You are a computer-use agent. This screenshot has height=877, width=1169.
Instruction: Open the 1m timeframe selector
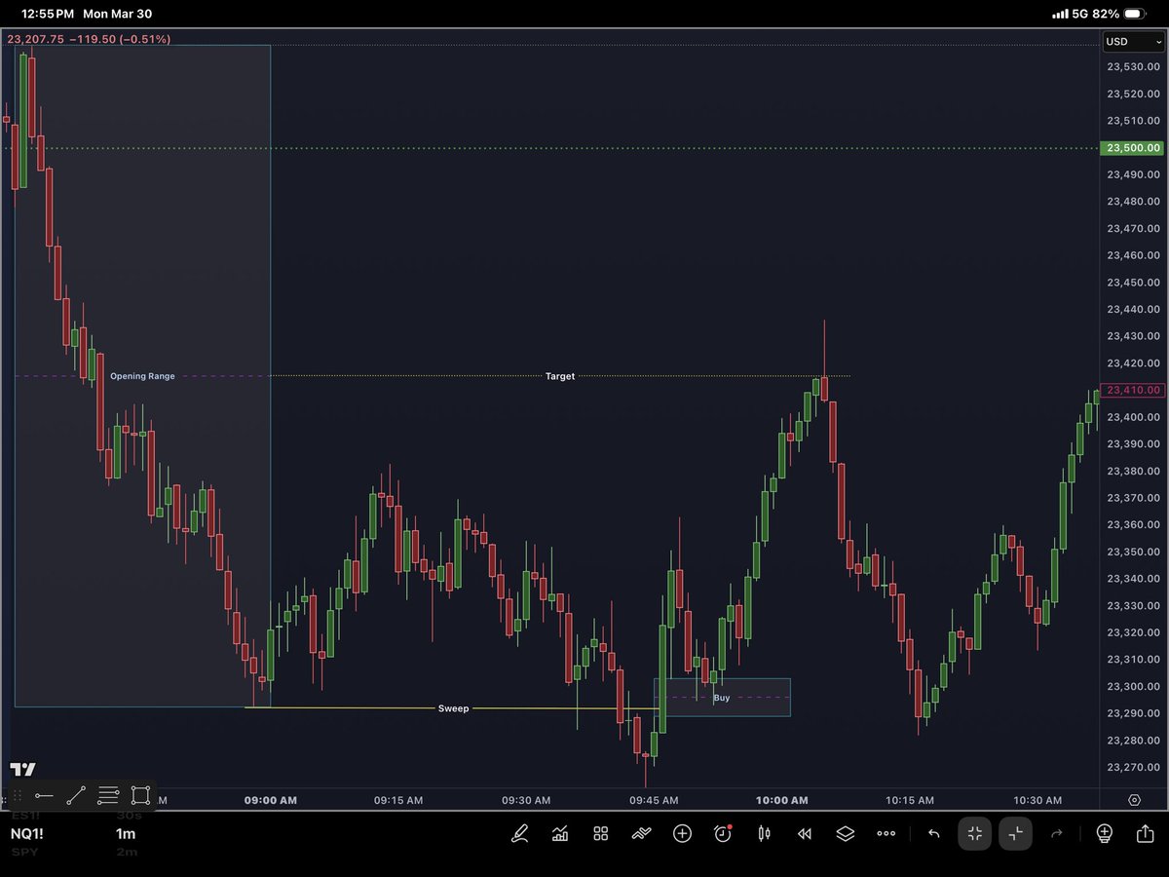click(125, 834)
